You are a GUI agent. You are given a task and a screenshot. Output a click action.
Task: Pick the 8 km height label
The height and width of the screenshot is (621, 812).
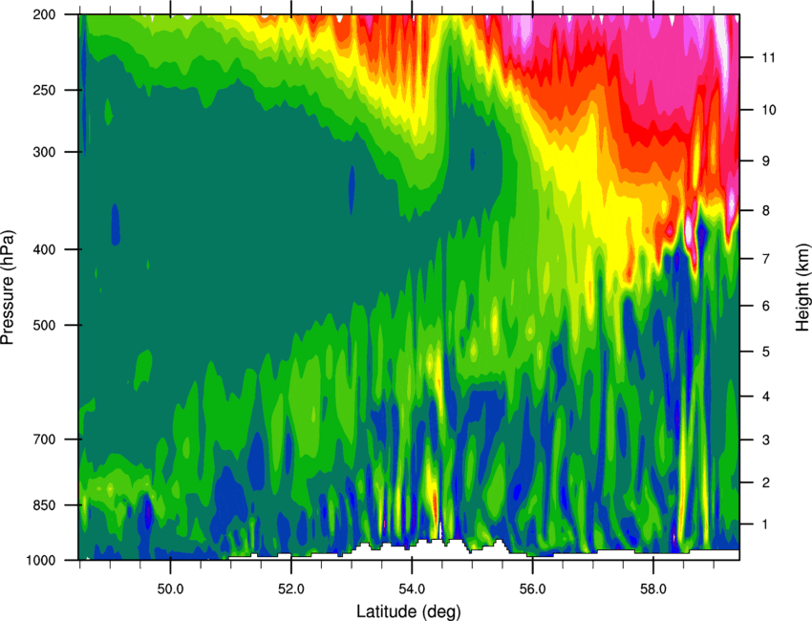[766, 211]
